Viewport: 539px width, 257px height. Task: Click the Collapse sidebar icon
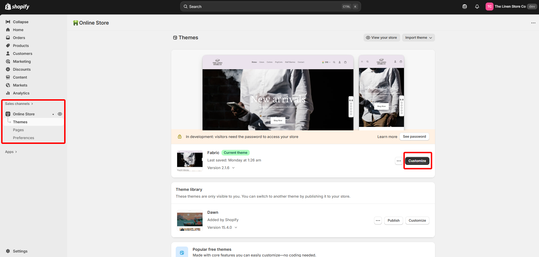coord(8,22)
